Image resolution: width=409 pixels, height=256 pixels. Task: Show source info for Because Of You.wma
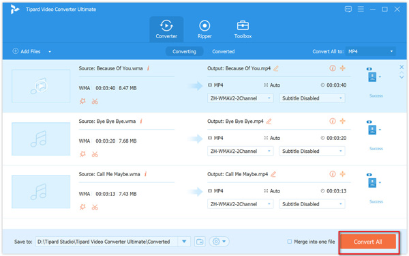point(148,68)
